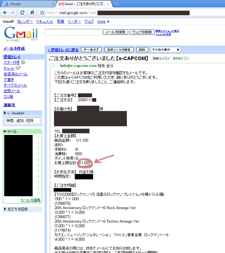The width and height of the screenshot is (225, 253).
Task: Open the 受信トレイ folder in sidebar
Action: (x=12, y=57)
